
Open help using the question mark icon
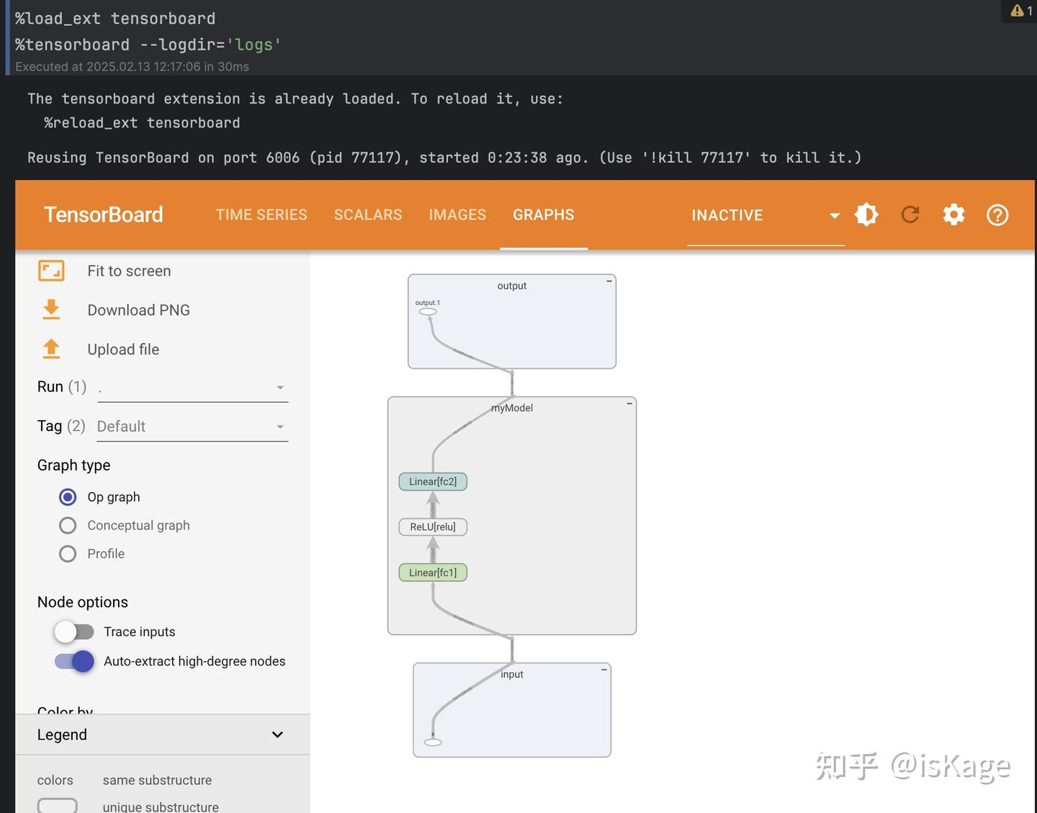tap(997, 214)
